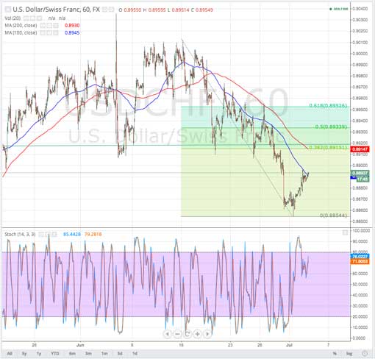Screen dimensions: 375x359
Task: Open format settings icon for MA (100, close)
Action: click(49, 33)
